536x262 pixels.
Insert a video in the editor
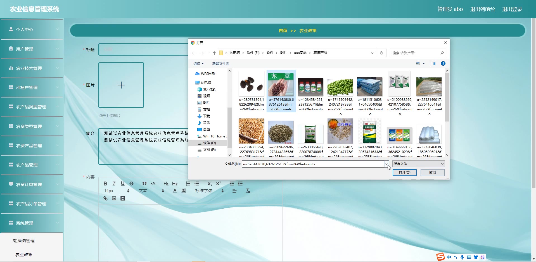(x=123, y=198)
